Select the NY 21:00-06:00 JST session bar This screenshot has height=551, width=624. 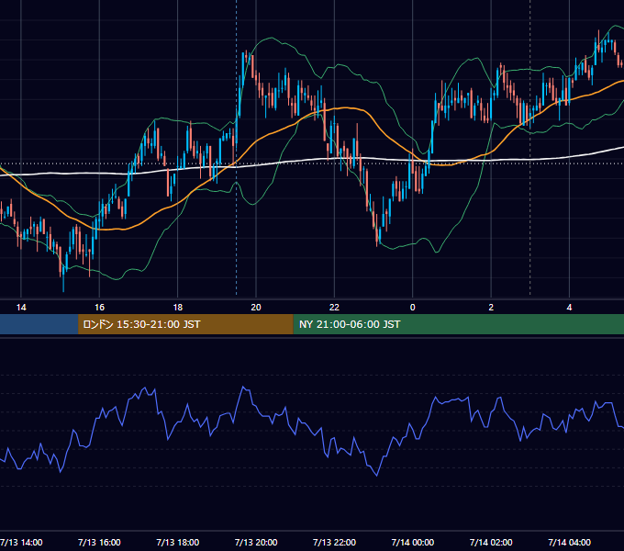coord(459,324)
